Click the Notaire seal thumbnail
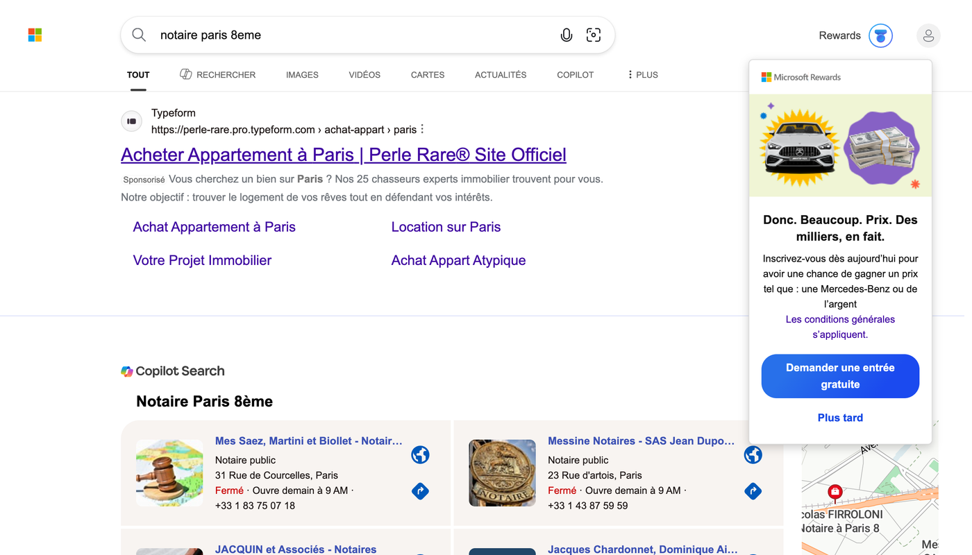The image size is (972, 555). 502,472
